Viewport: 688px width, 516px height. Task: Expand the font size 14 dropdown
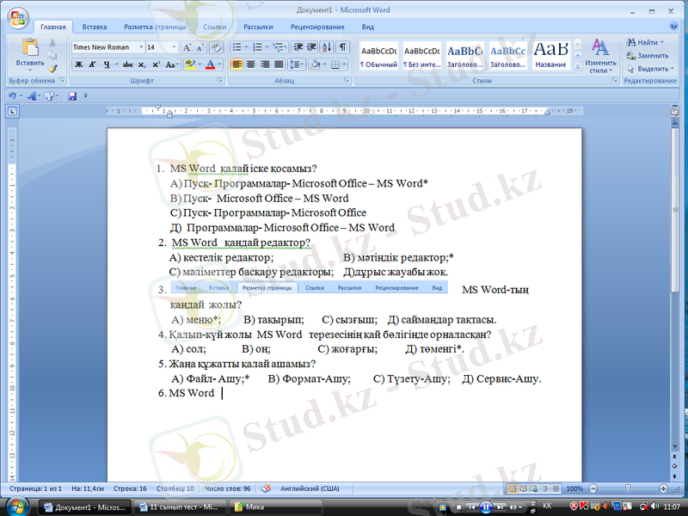click(175, 47)
